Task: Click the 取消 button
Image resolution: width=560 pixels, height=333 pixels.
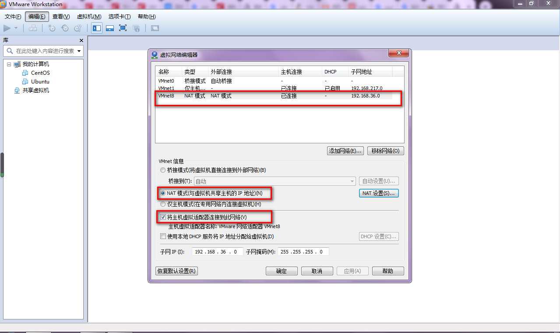Action: [x=317, y=271]
